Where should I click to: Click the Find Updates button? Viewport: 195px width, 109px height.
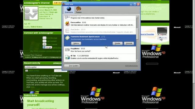point(72,66)
